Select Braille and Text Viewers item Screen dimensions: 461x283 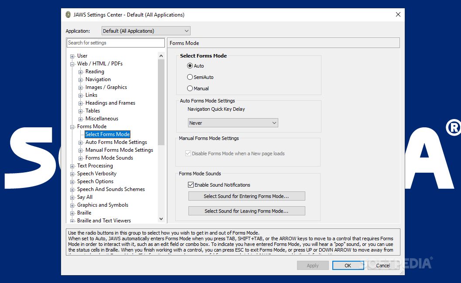tap(104, 220)
